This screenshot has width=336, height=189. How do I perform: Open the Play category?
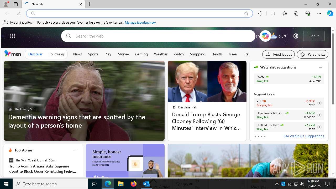coord(108,54)
